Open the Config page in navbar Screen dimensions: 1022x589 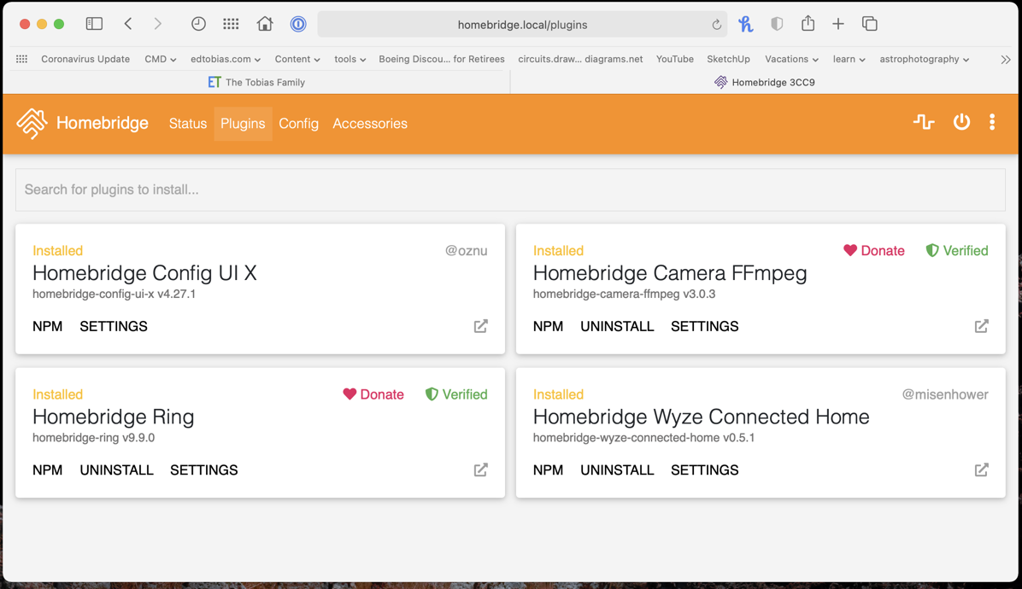click(x=298, y=124)
